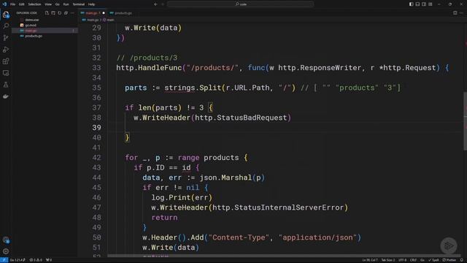Switch to the products.go editor tab
This screenshot has height=263, width=467.
pyautogui.click(x=121, y=13)
